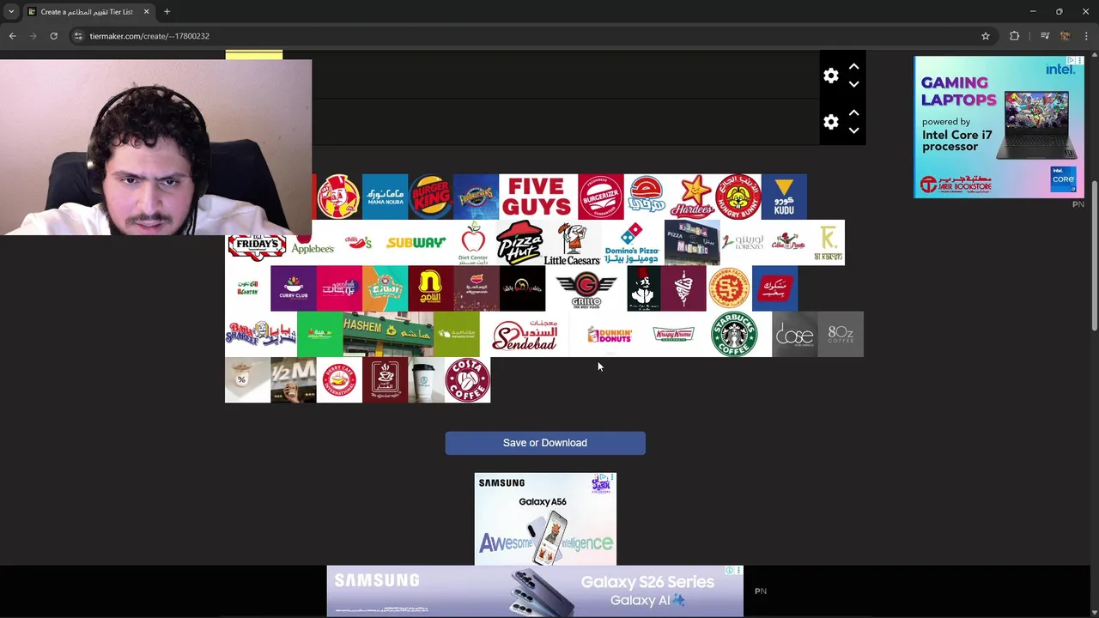The height and width of the screenshot is (618, 1099).
Task: Open Chrome profile avatar
Action: (1065, 36)
